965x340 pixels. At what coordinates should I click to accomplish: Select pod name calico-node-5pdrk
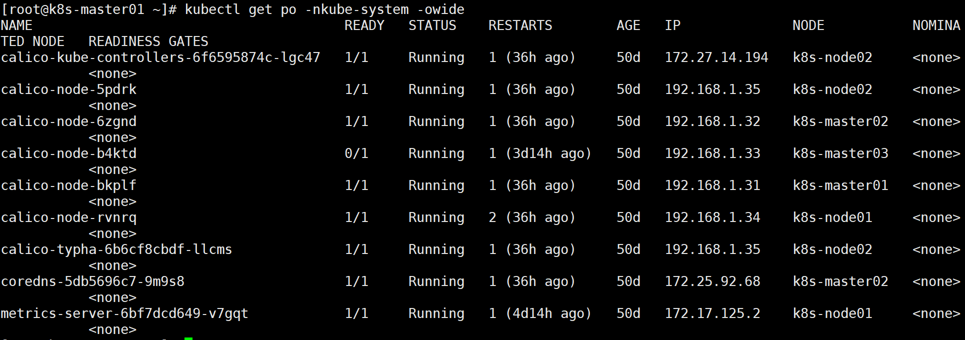click(68, 89)
